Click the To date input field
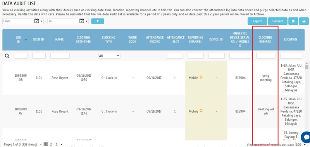Image resolution: width=310 pixels, height=147 pixels. [63, 21]
